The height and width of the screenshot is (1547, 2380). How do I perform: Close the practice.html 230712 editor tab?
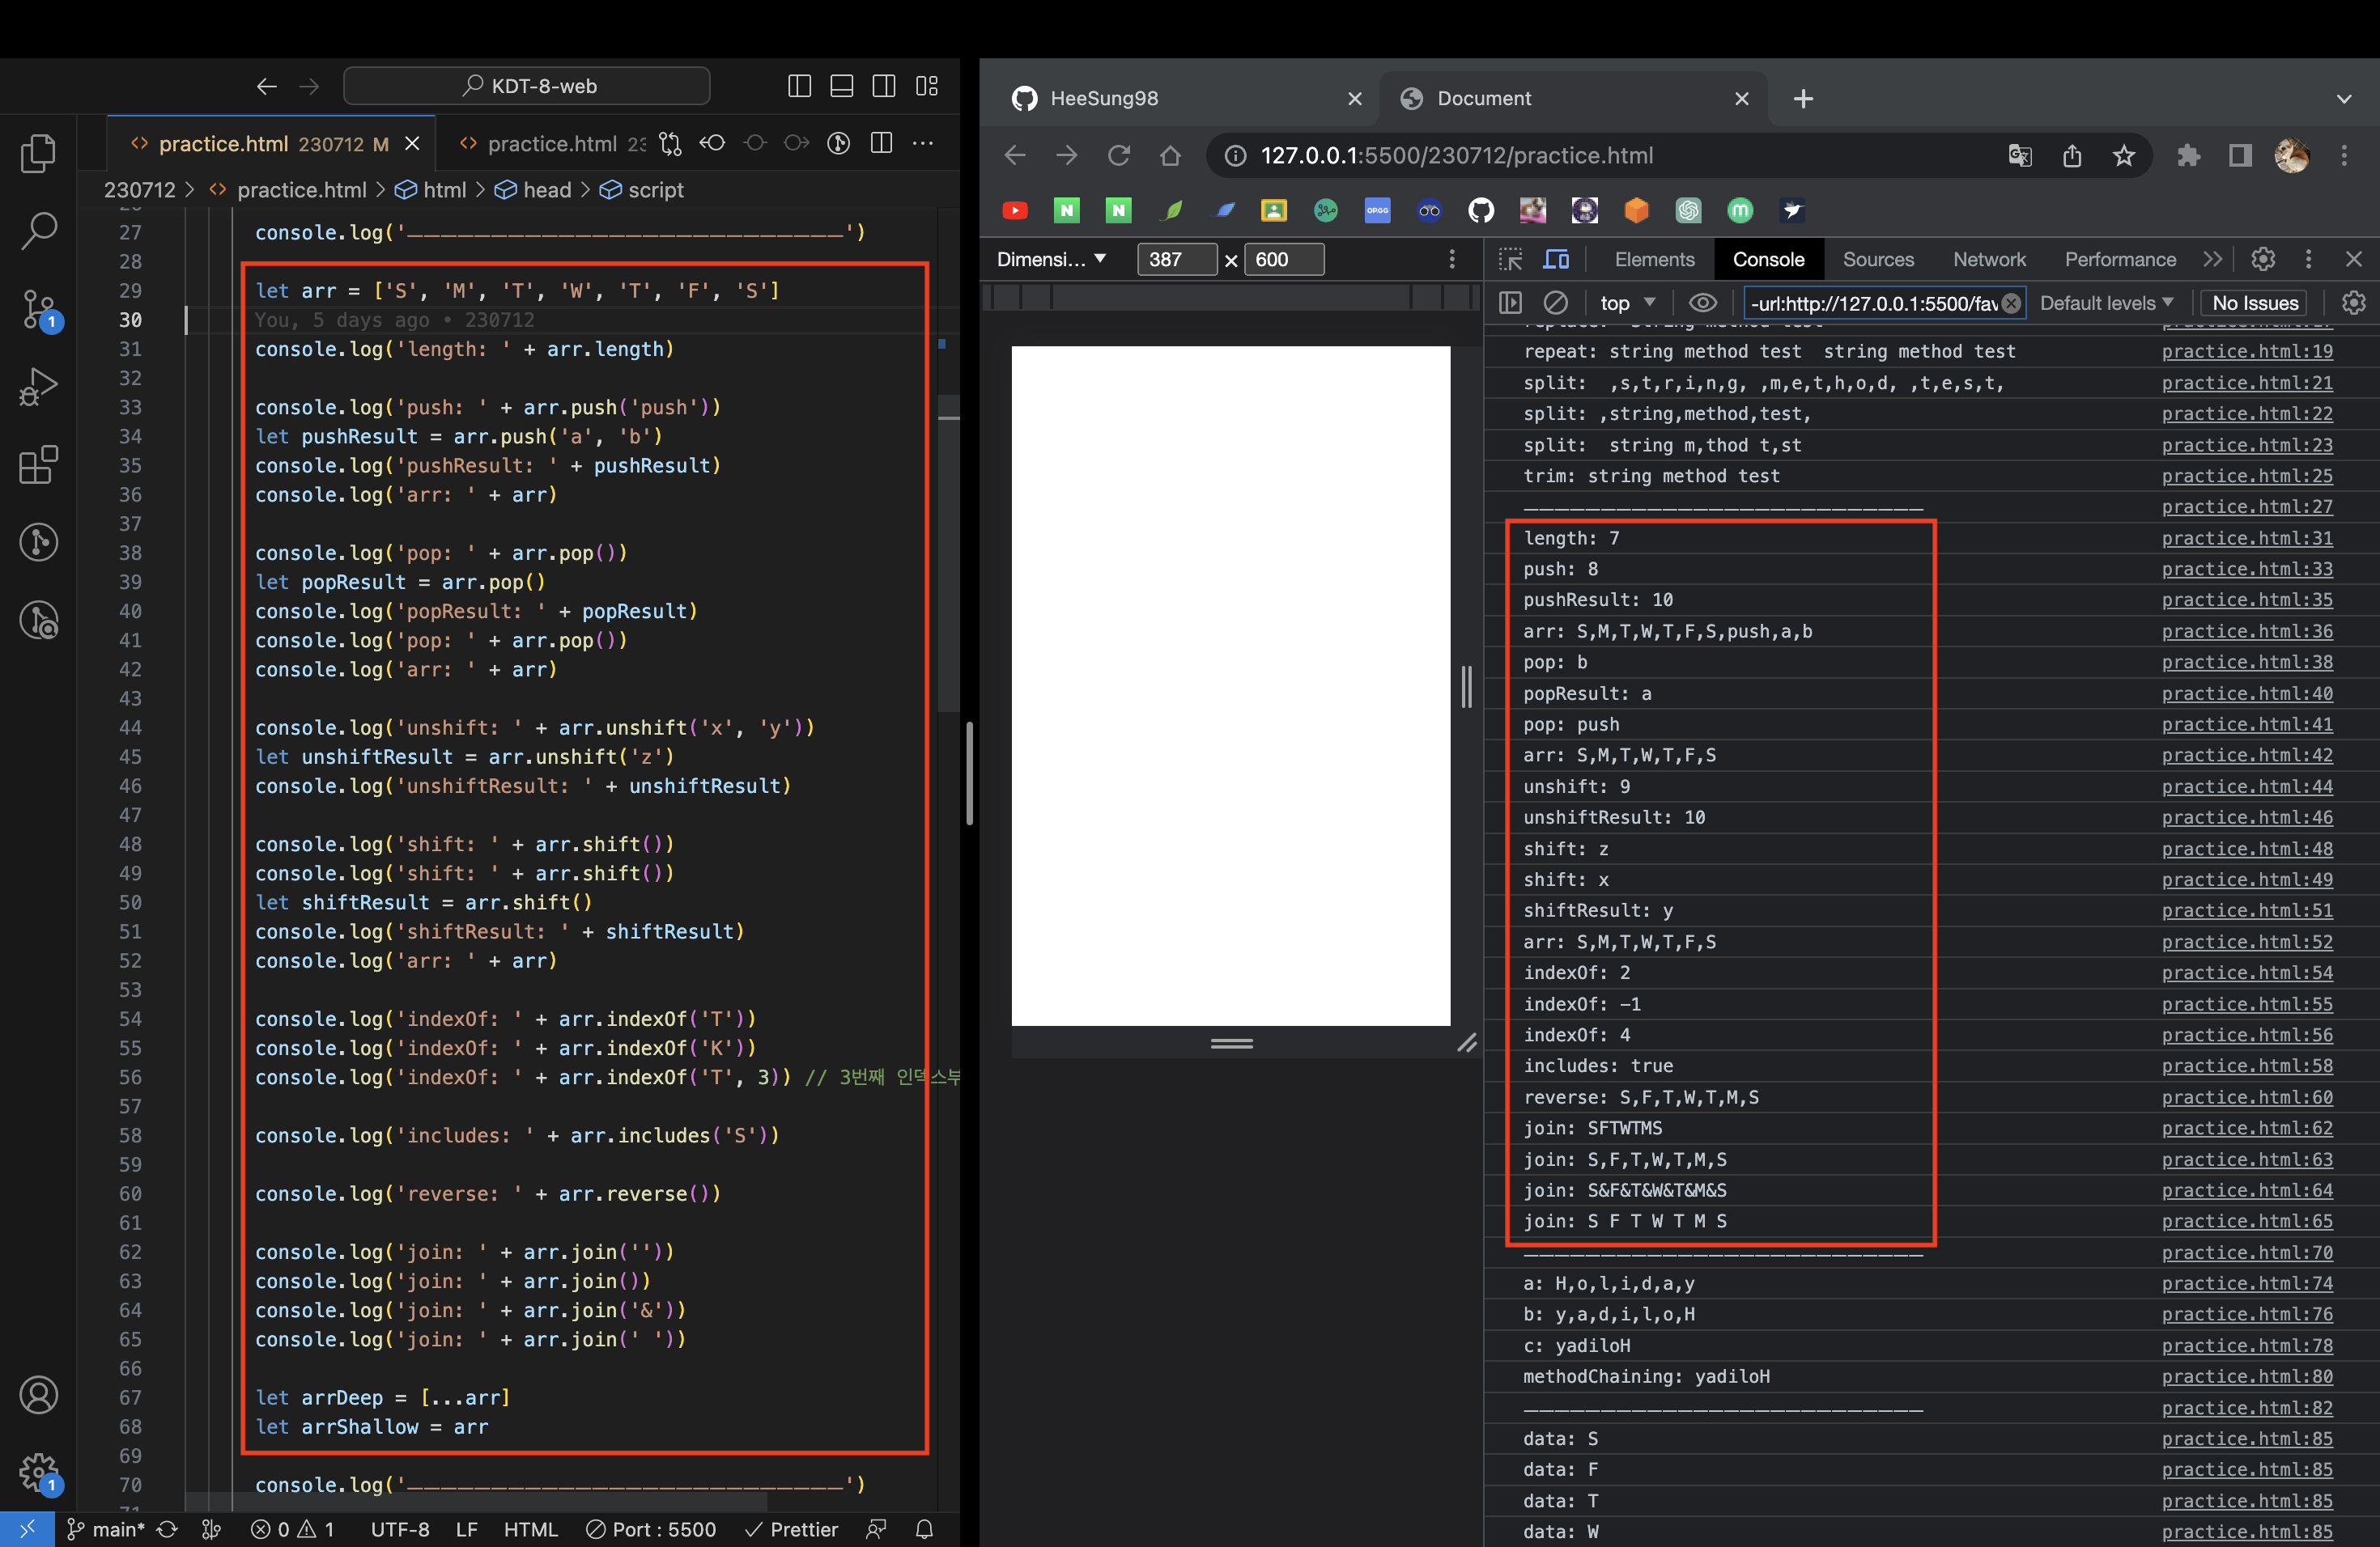(412, 144)
